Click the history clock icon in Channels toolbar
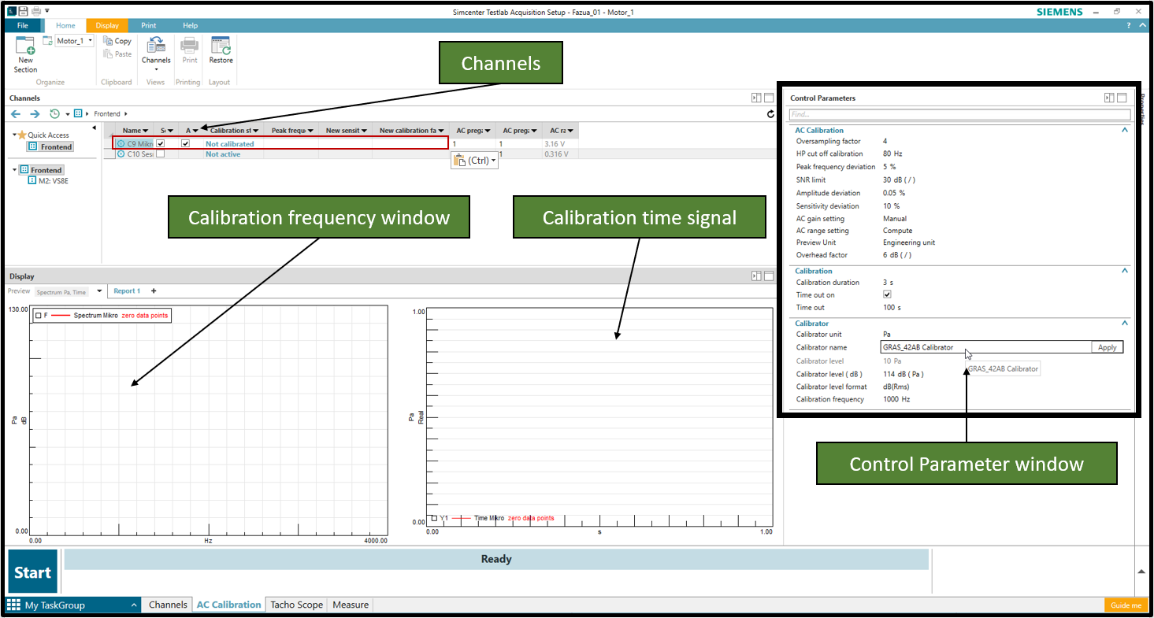The image size is (1154, 618). (x=55, y=114)
